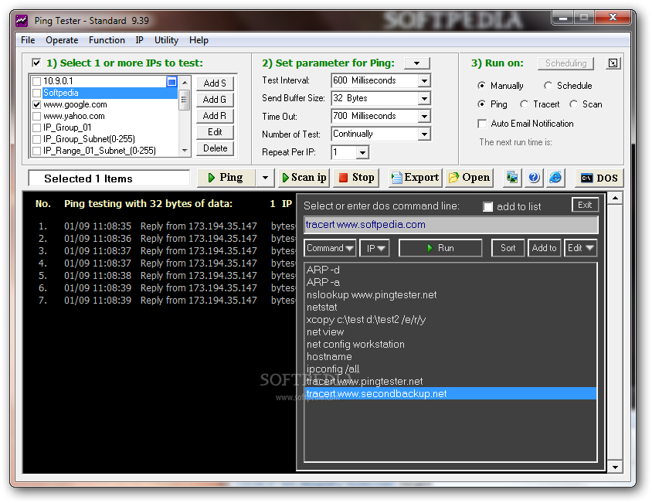This screenshot has width=652, height=503.
Task: Select the Manually radio button
Action: [x=481, y=85]
